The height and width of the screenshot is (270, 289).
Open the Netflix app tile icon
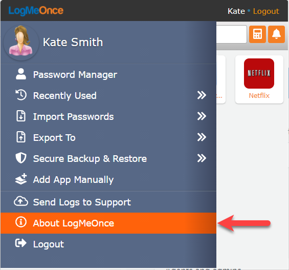click(x=259, y=73)
